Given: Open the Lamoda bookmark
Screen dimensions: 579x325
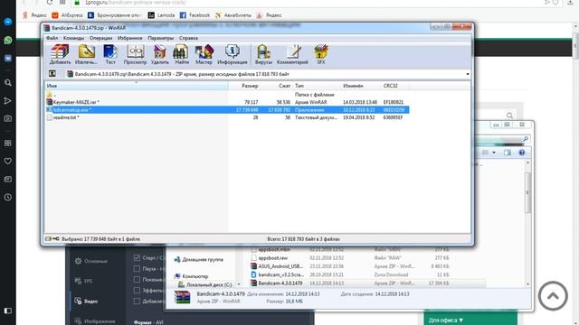Looking at the screenshot, I should [161, 15].
